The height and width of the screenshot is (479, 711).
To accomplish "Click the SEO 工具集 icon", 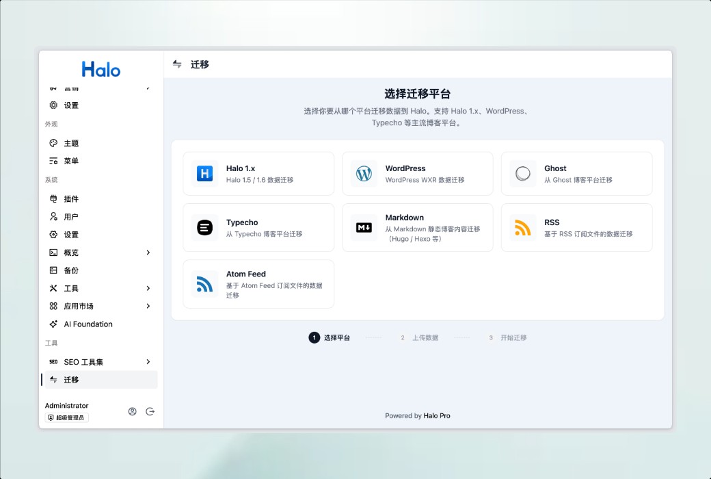I will pos(53,362).
